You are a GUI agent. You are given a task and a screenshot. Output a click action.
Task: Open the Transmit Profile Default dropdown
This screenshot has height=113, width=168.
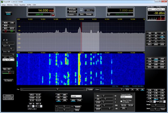[126, 97]
